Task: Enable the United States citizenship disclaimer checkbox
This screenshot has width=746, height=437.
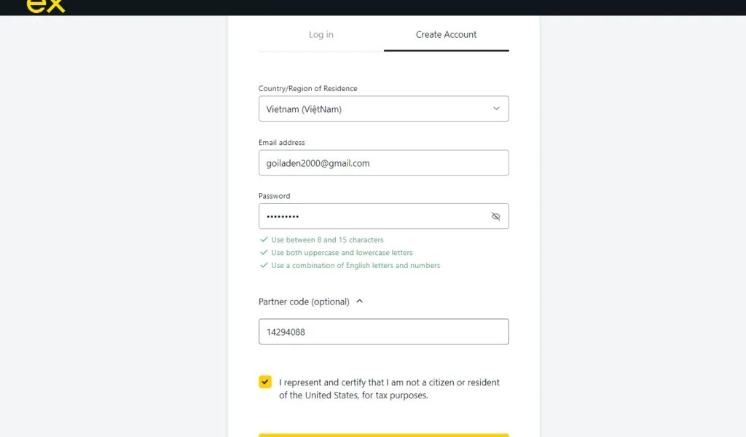Action: coord(265,382)
